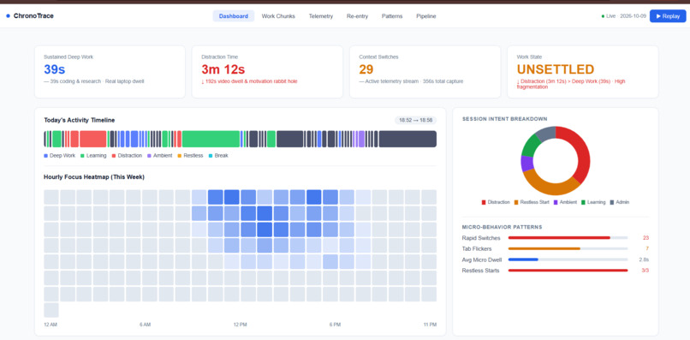Viewport: 690px width, 340px height.
Task: Click the 18:52 → 18:56 time range badge
Action: pos(415,120)
